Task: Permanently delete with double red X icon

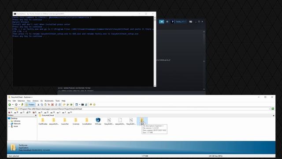Action: point(52,105)
